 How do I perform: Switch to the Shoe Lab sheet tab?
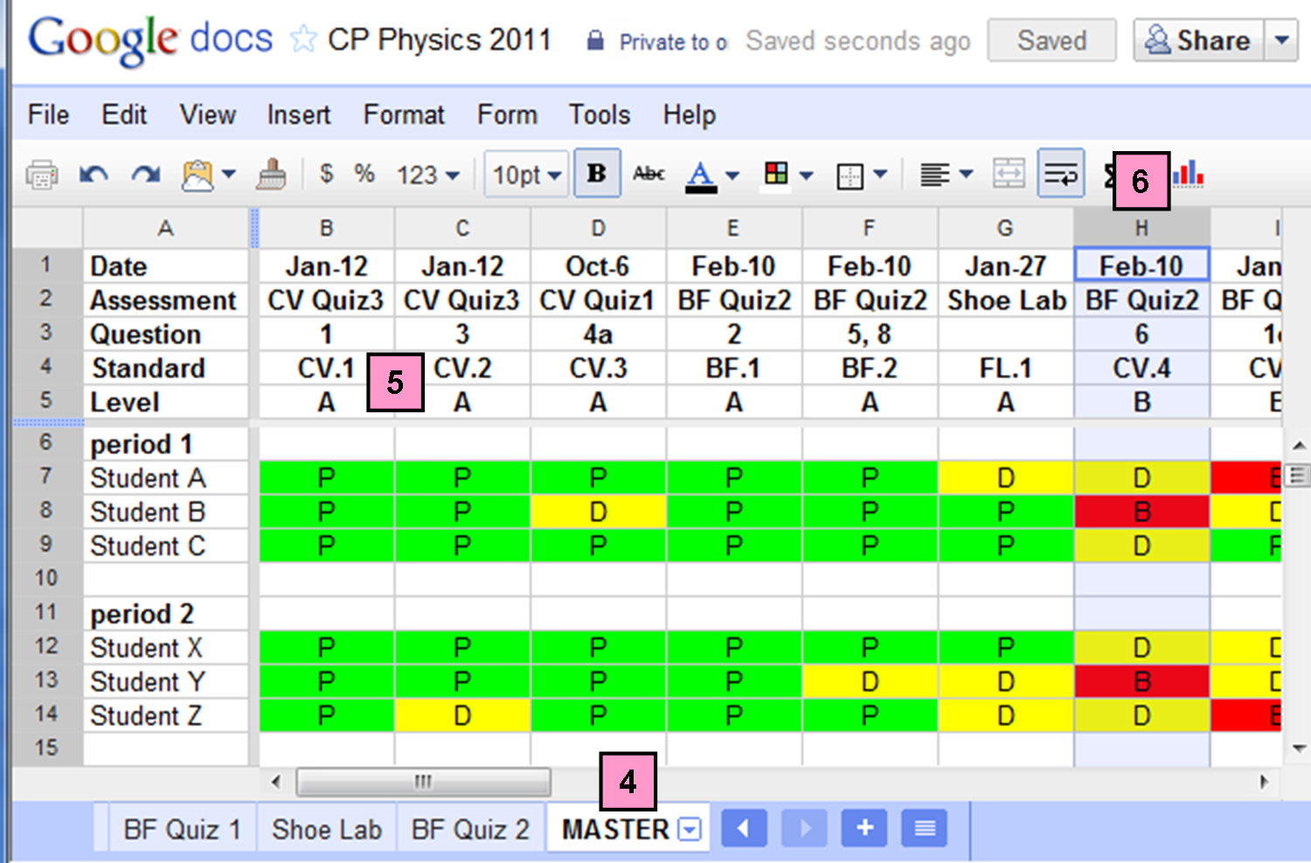[326, 829]
